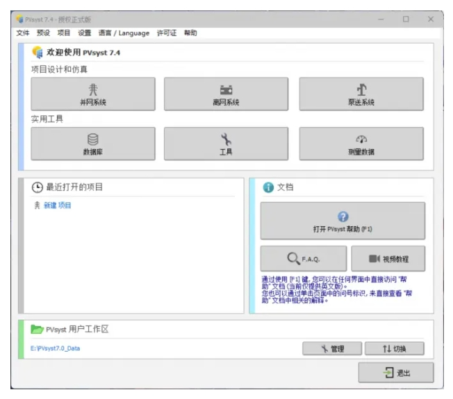Click the 切换 workspace switch button
The height and width of the screenshot is (399, 453).
click(x=394, y=348)
